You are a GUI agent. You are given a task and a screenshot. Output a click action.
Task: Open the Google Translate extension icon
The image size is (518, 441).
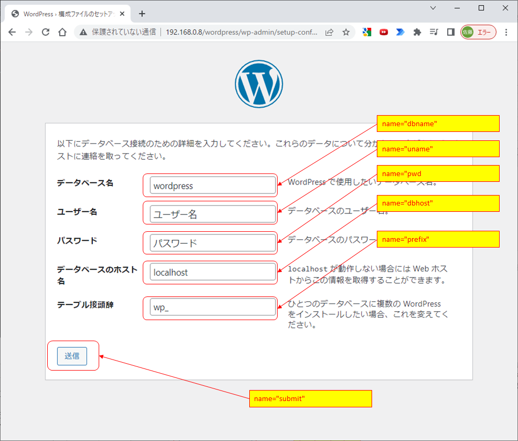367,32
